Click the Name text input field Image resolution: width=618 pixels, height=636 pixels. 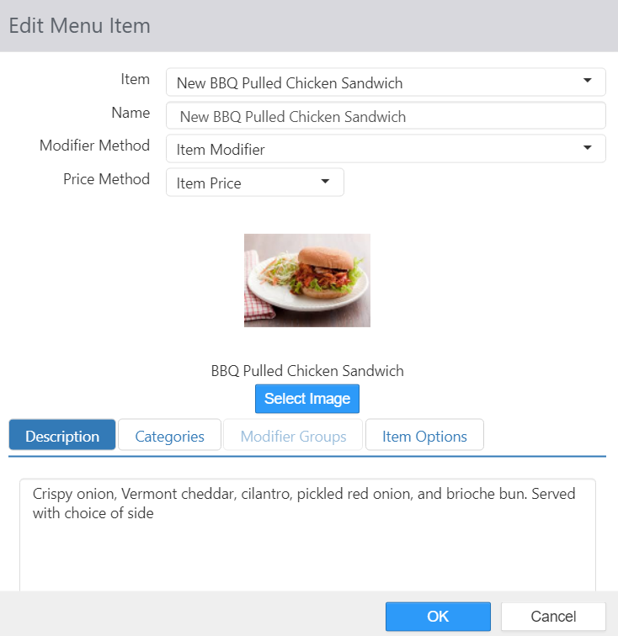(x=386, y=116)
